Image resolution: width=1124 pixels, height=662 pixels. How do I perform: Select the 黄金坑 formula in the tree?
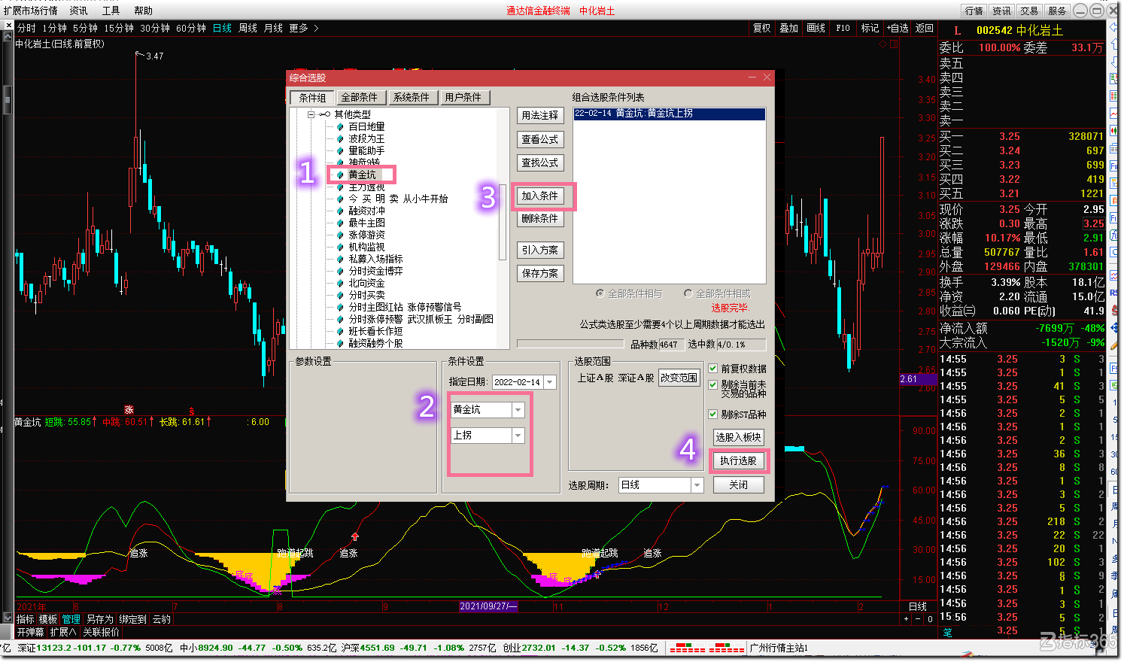[362, 175]
